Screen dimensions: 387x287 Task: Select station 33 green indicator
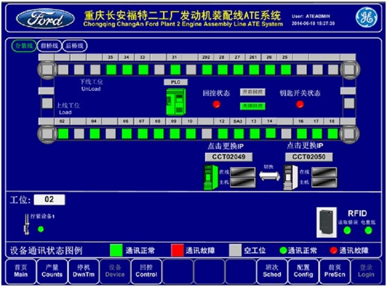[143, 70]
